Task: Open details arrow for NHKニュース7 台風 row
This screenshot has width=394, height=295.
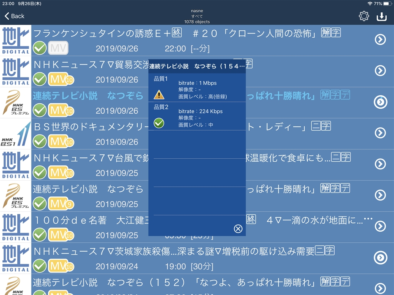Action: pos(380,164)
